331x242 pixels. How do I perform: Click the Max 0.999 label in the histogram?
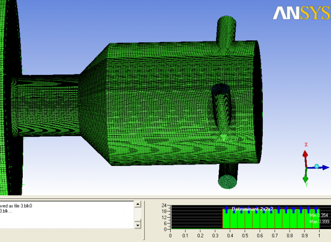[319, 221]
